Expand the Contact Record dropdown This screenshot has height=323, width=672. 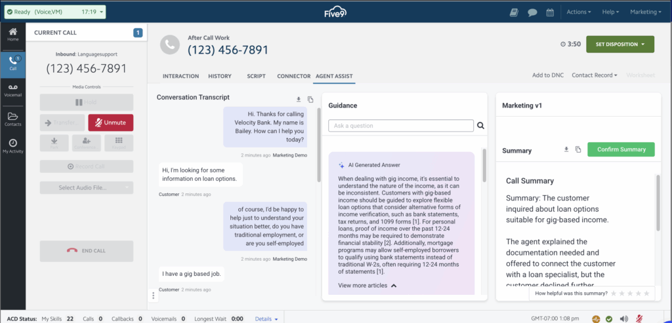point(595,75)
